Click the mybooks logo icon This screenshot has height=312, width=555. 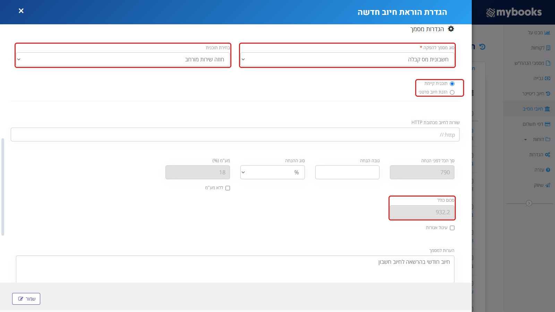490,13
